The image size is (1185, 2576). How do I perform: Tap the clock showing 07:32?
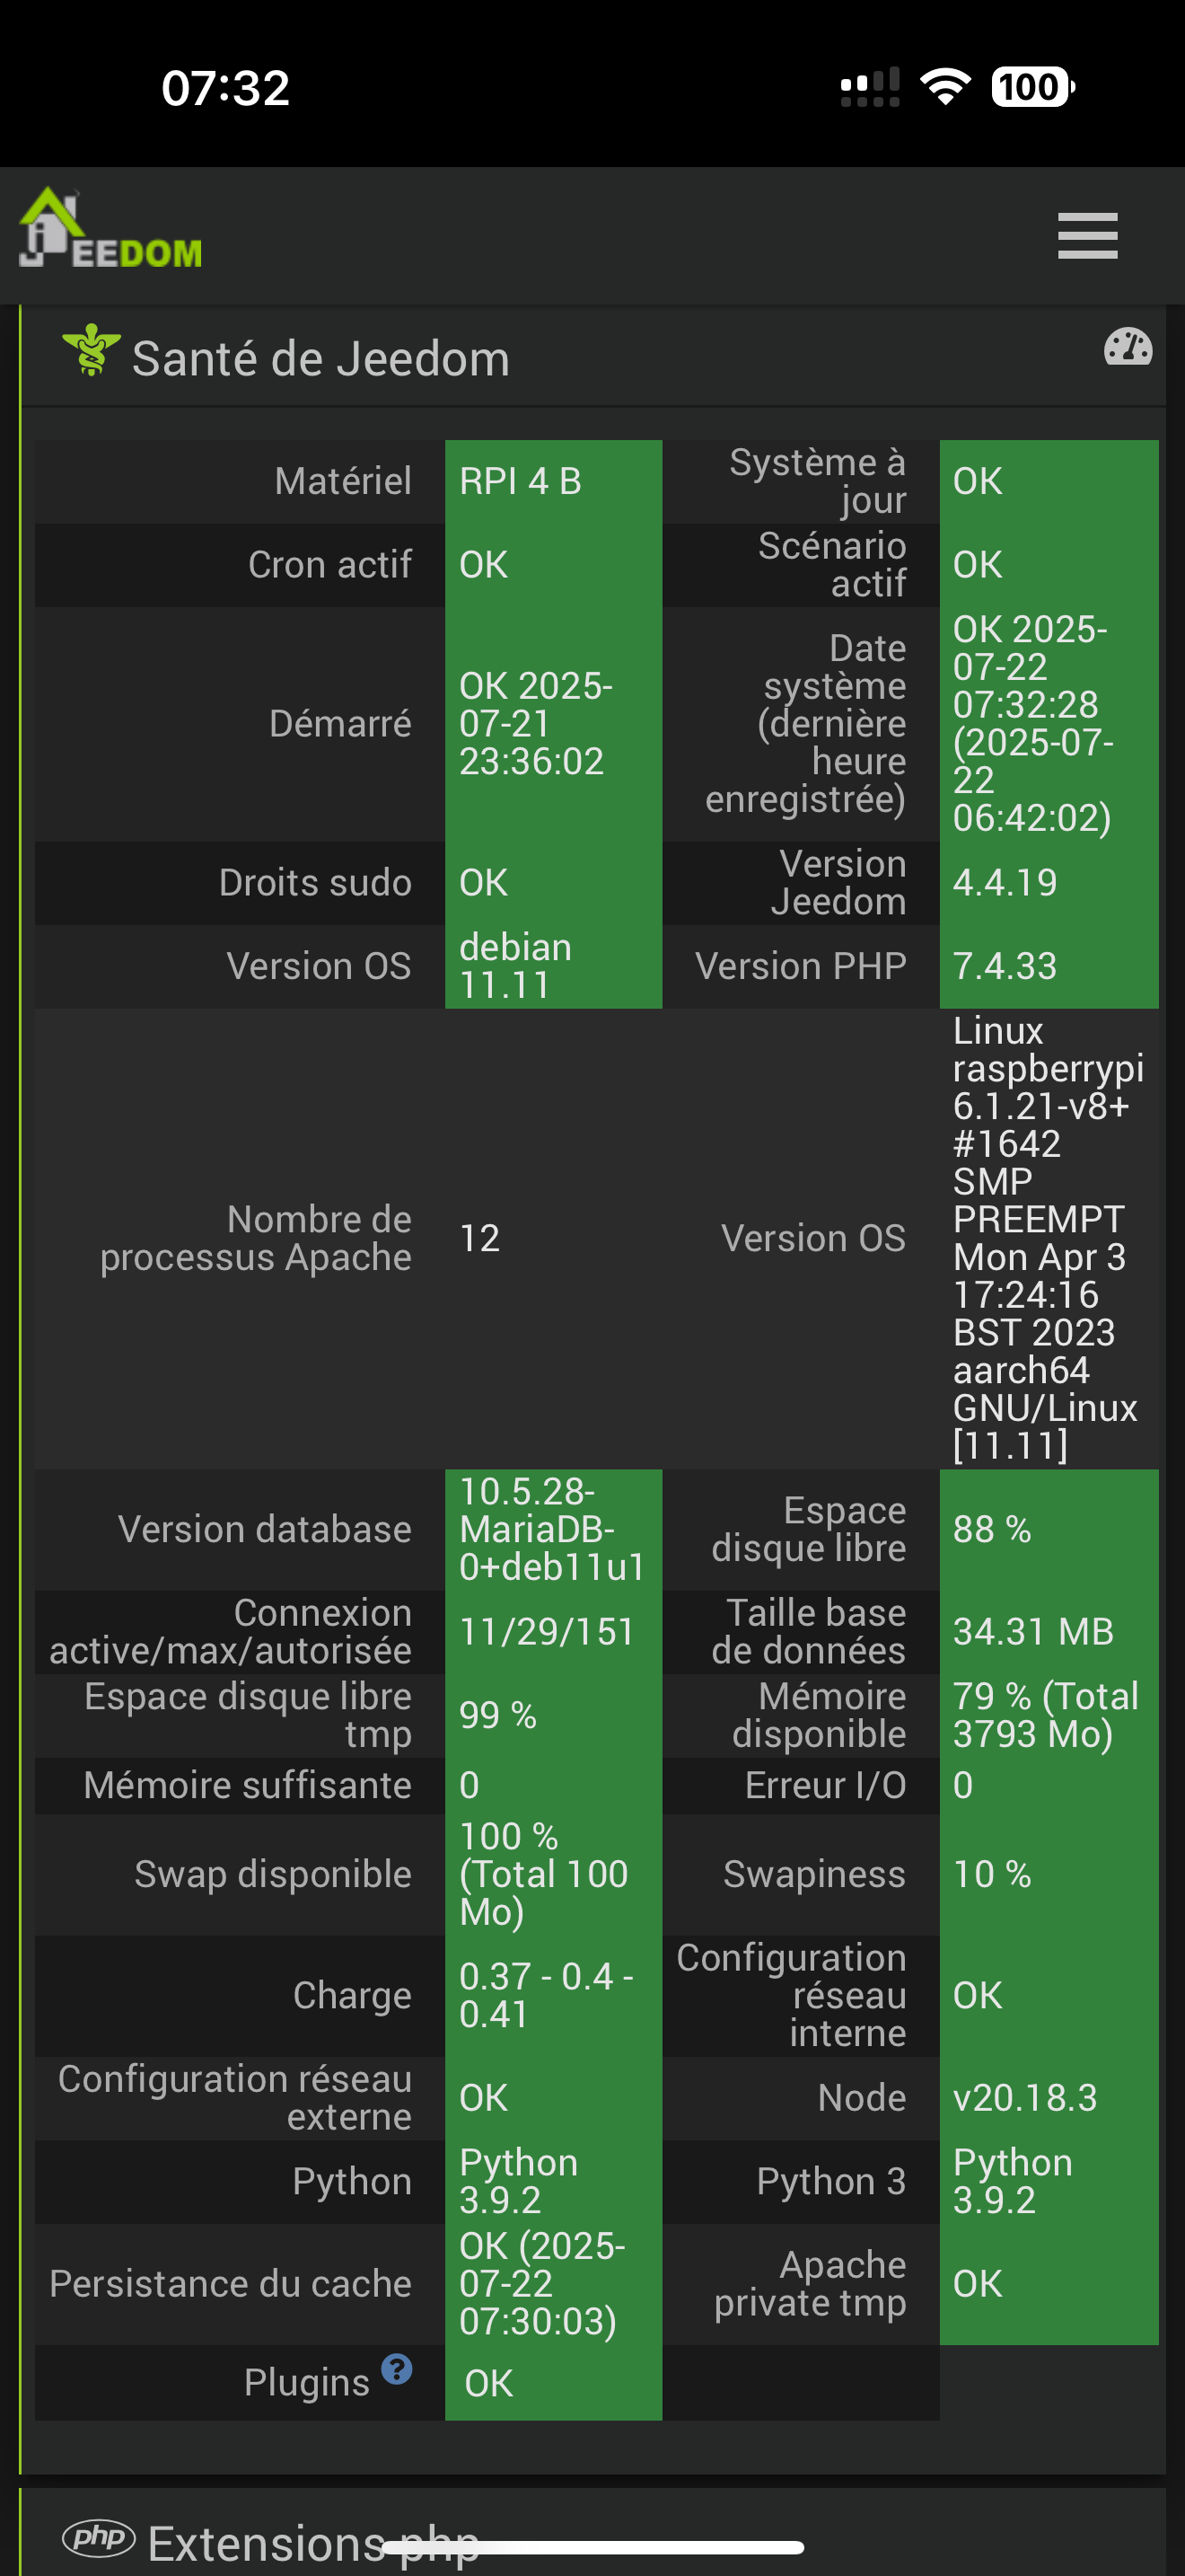(x=226, y=88)
